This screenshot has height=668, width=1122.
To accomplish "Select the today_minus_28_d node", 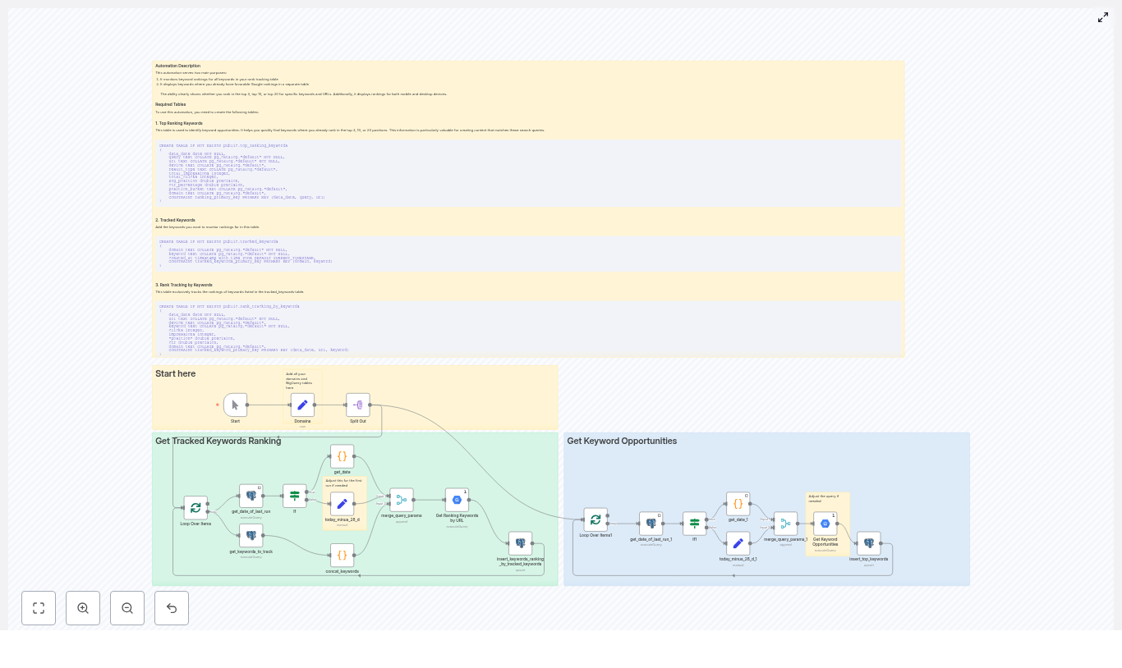I will pos(343,504).
